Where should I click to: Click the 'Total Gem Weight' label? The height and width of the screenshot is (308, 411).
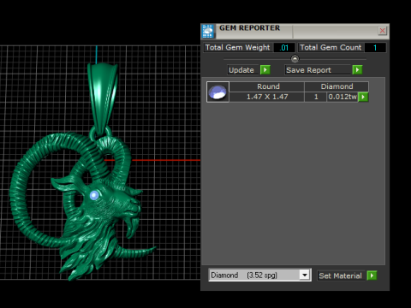237,47
